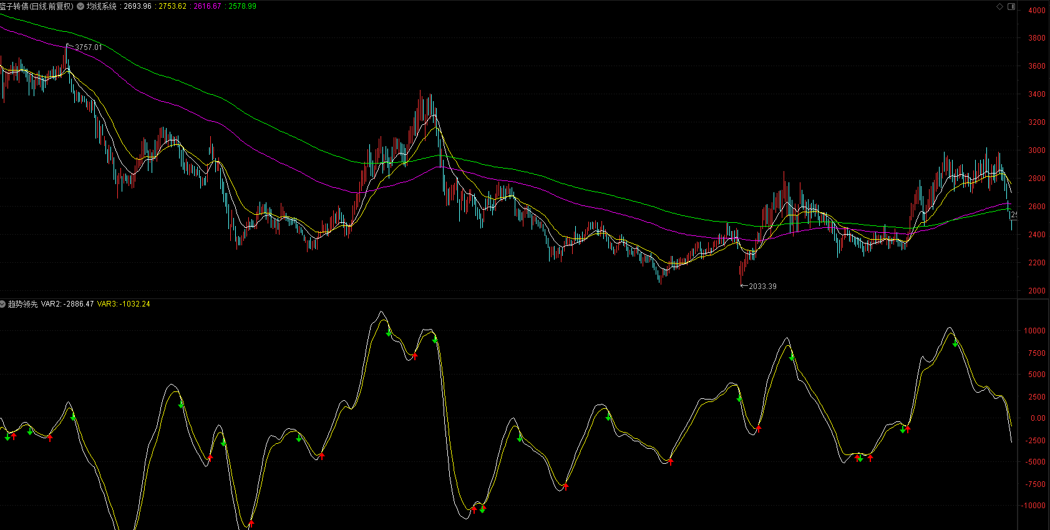1050x530 pixels.
Task: Click the 2500 indicator axis label
Action: (x=1037, y=397)
